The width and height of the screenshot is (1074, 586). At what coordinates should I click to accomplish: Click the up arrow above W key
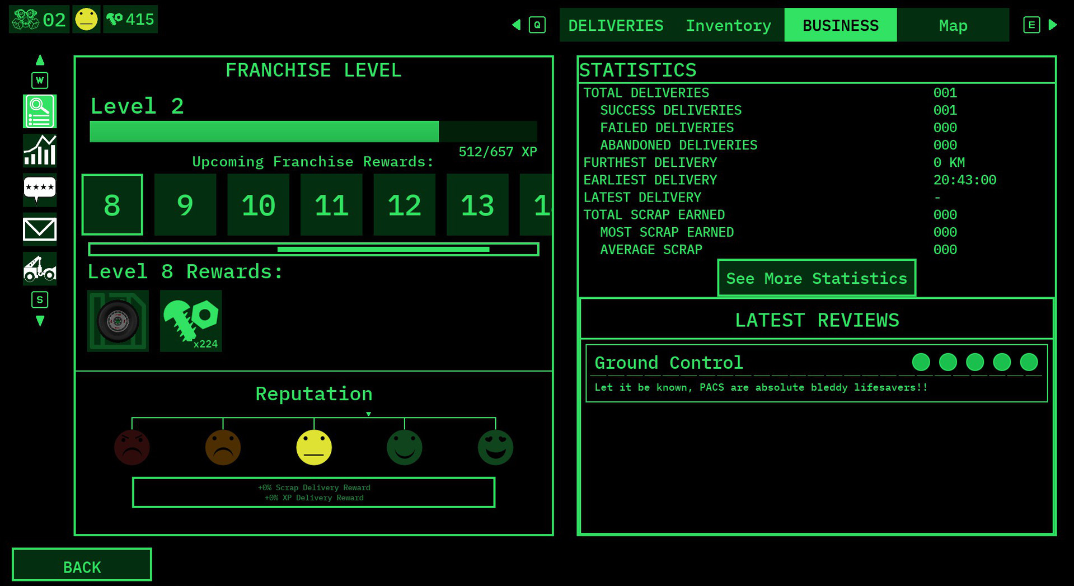coord(40,60)
